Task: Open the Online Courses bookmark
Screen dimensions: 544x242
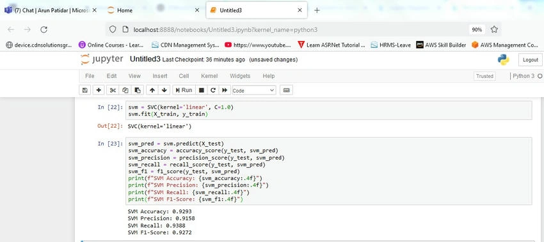Action: coord(111,45)
